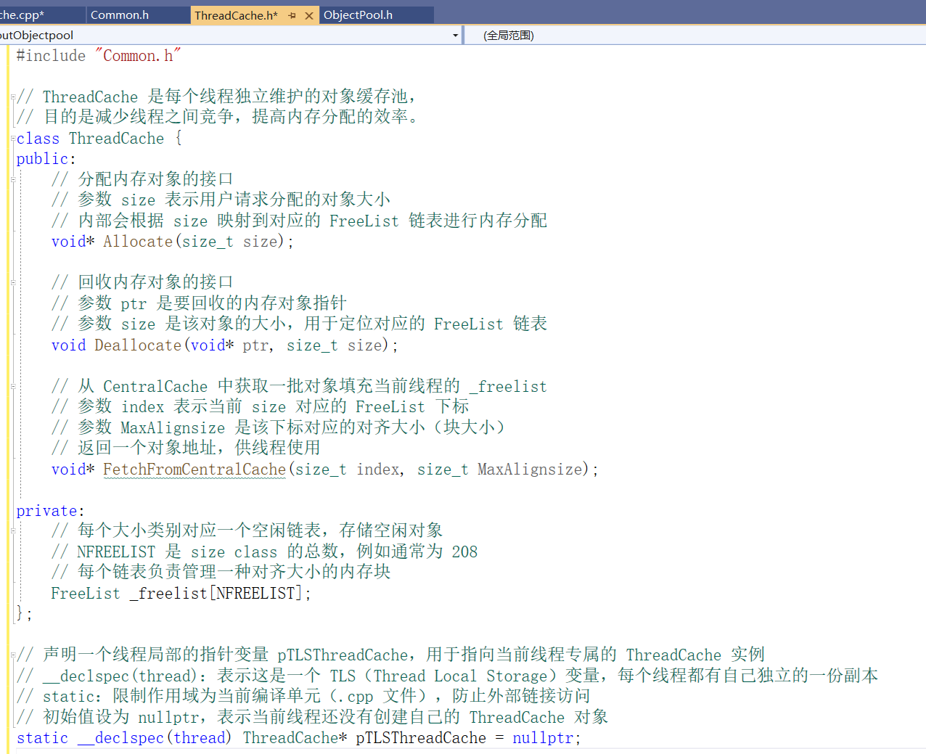Click the static keyword on the last line
Image resolution: width=926 pixels, height=754 pixels.
[x=42, y=738]
